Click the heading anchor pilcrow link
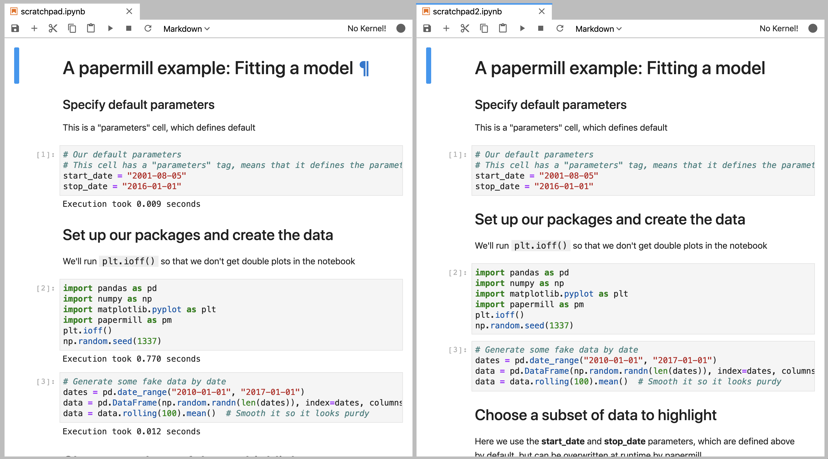Screen dimensions: 828x459 point(364,68)
